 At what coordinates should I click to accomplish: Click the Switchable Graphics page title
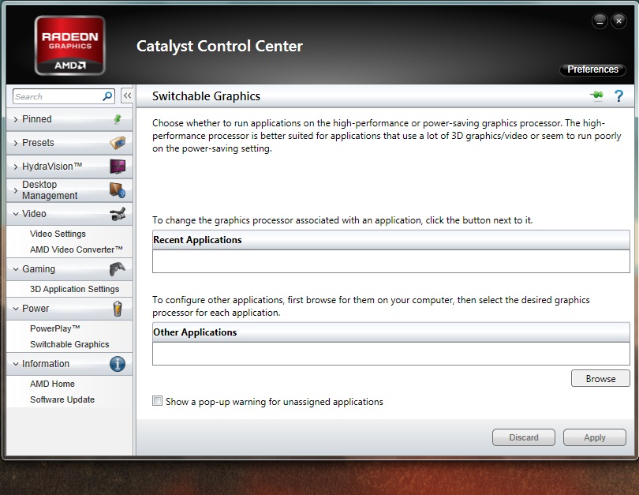206,96
